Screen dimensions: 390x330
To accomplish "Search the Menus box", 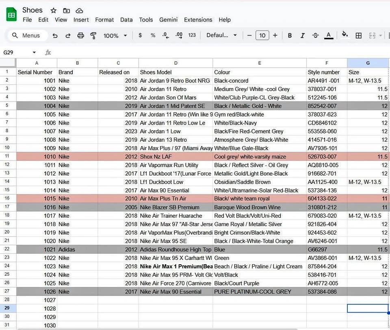I will pos(27,36).
